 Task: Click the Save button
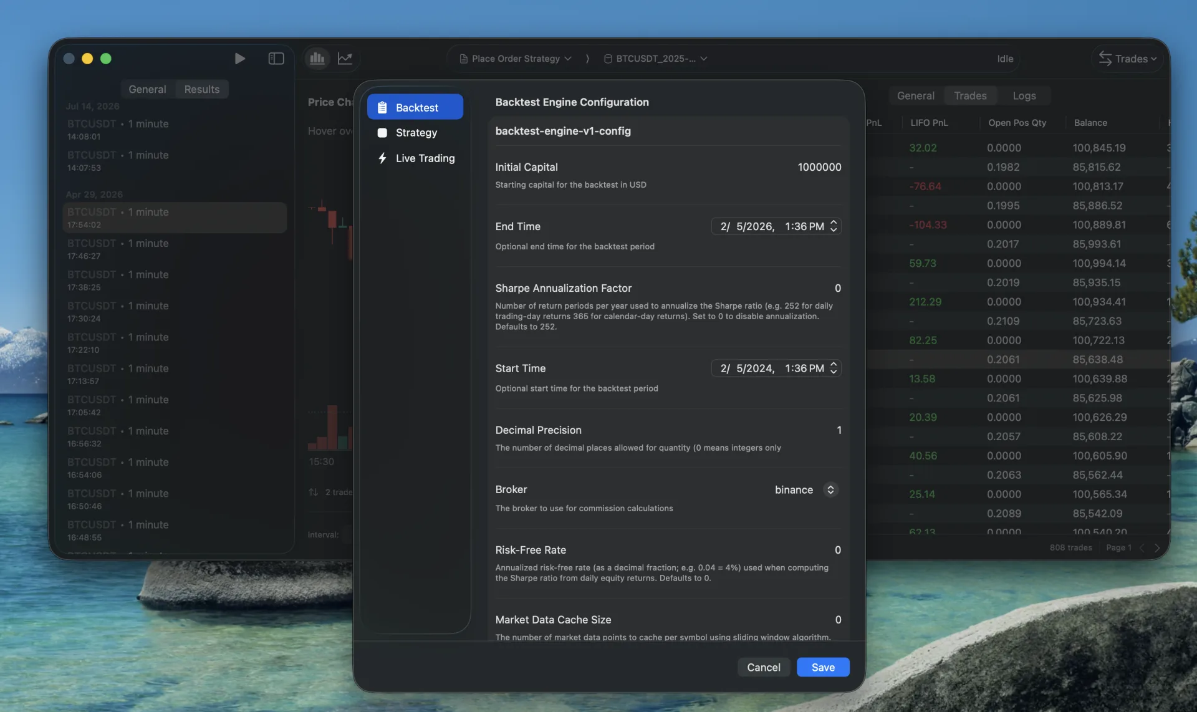click(x=823, y=667)
